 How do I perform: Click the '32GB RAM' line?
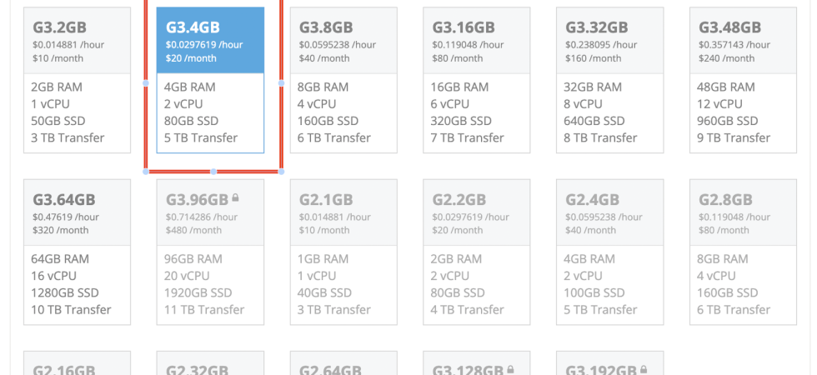tap(593, 87)
